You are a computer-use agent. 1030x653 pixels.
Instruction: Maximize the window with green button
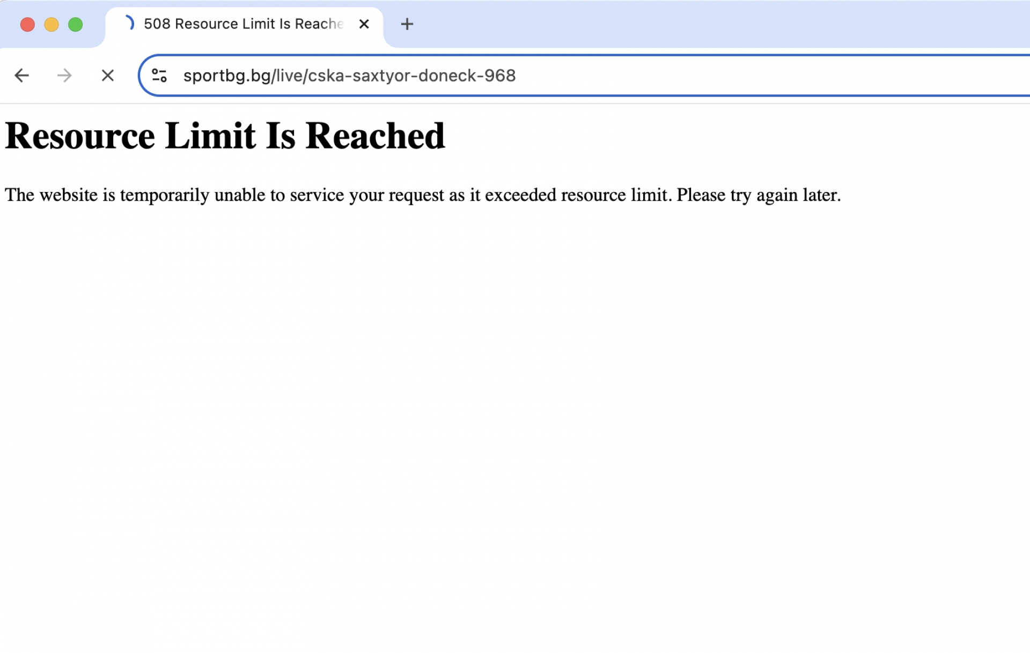click(76, 25)
